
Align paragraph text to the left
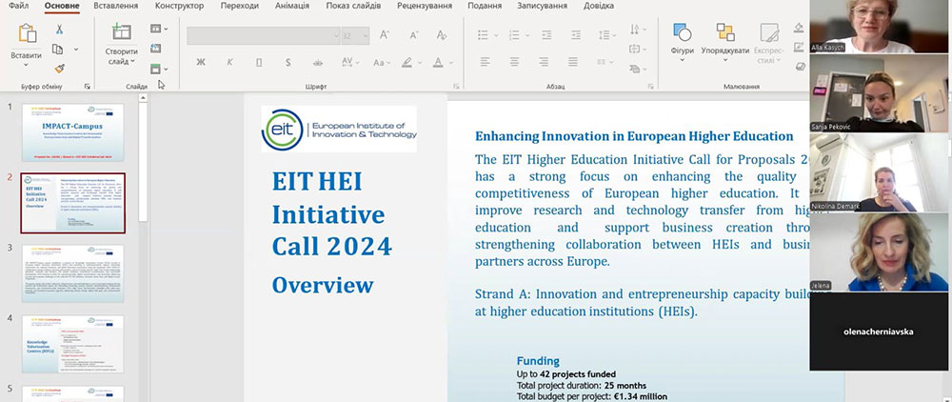pos(485,62)
